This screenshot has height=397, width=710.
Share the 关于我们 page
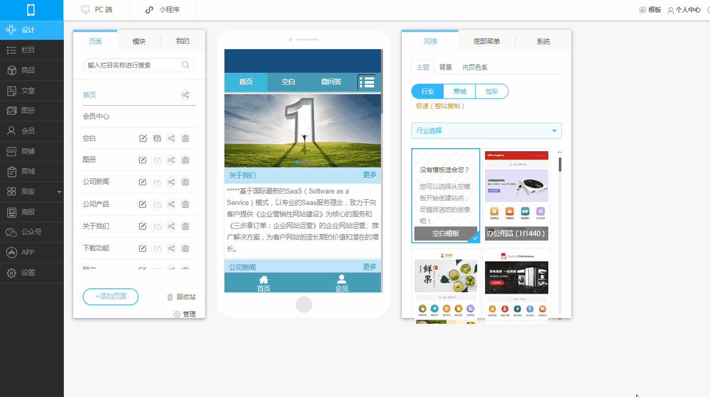pyautogui.click(x=171, y=226)
